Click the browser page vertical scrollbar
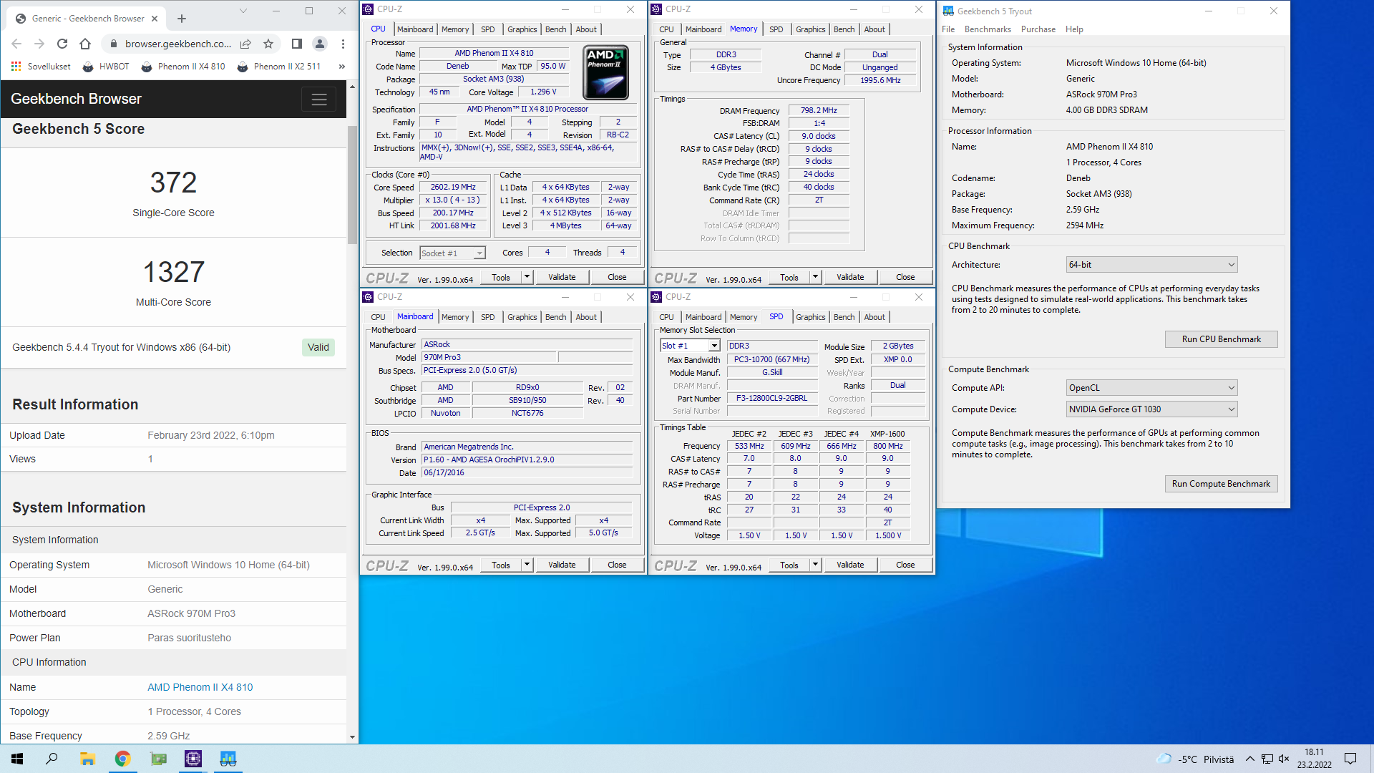This screenshot has height=773, width=1374. click(352, 185)
